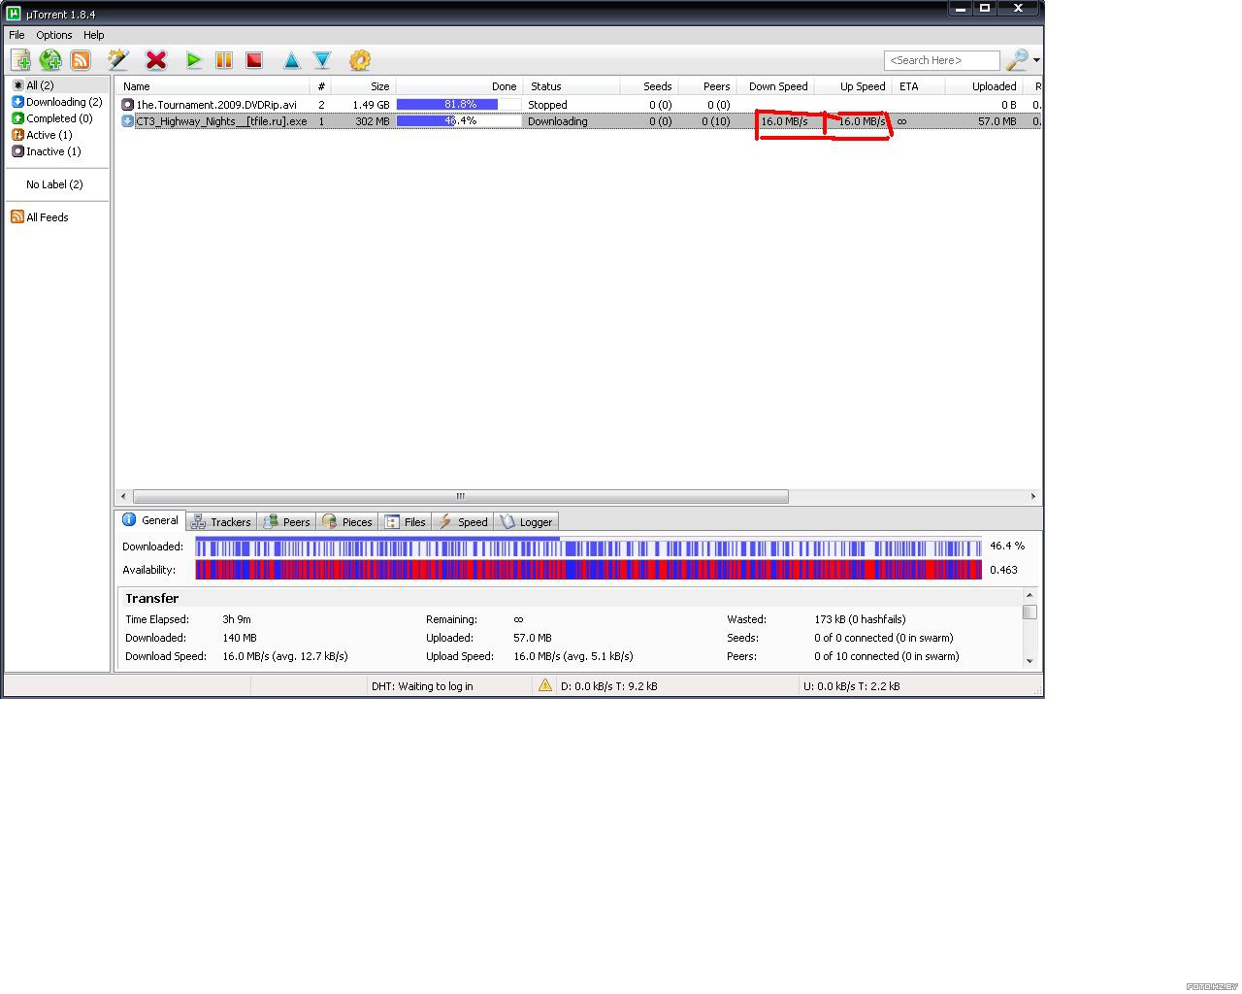Viewport: 1242px width, 994px height.
Task: Switch to the Files tab
Action: (x=405, y=522)
